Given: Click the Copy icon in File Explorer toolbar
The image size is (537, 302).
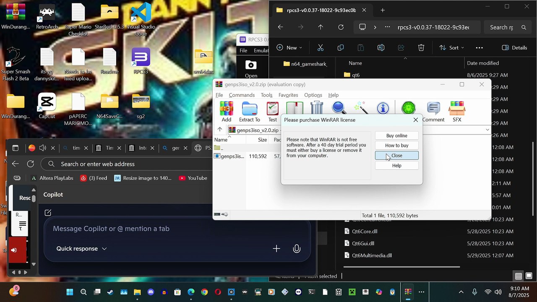Looking at the screenshot, I should pos(341,48).
